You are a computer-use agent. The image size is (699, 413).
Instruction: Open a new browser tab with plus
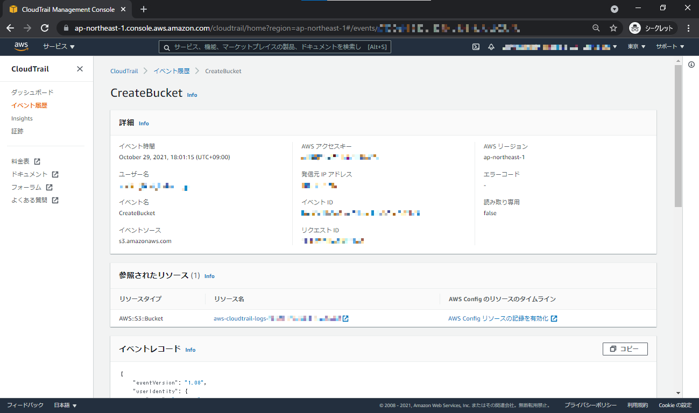click(x=144, y=9)
